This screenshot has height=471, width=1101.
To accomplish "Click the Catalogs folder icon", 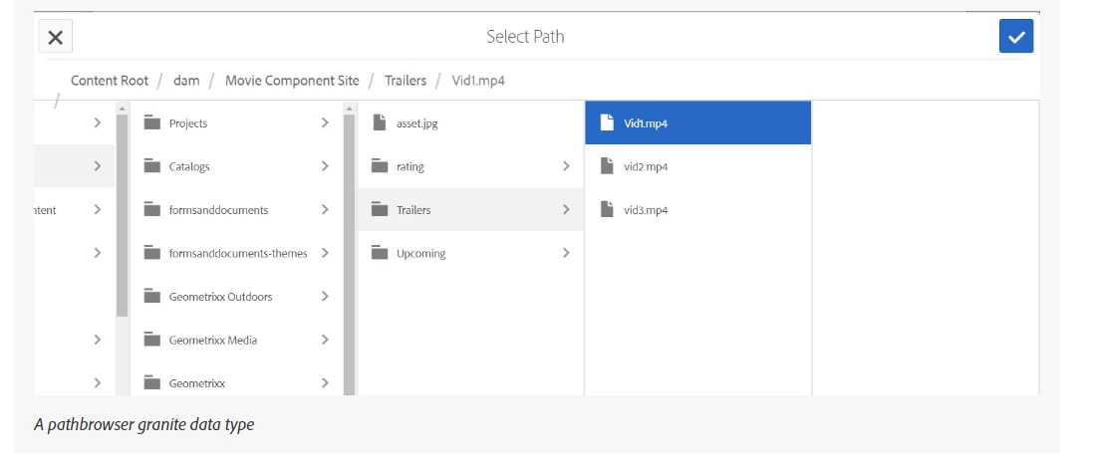I will [152, 166].
